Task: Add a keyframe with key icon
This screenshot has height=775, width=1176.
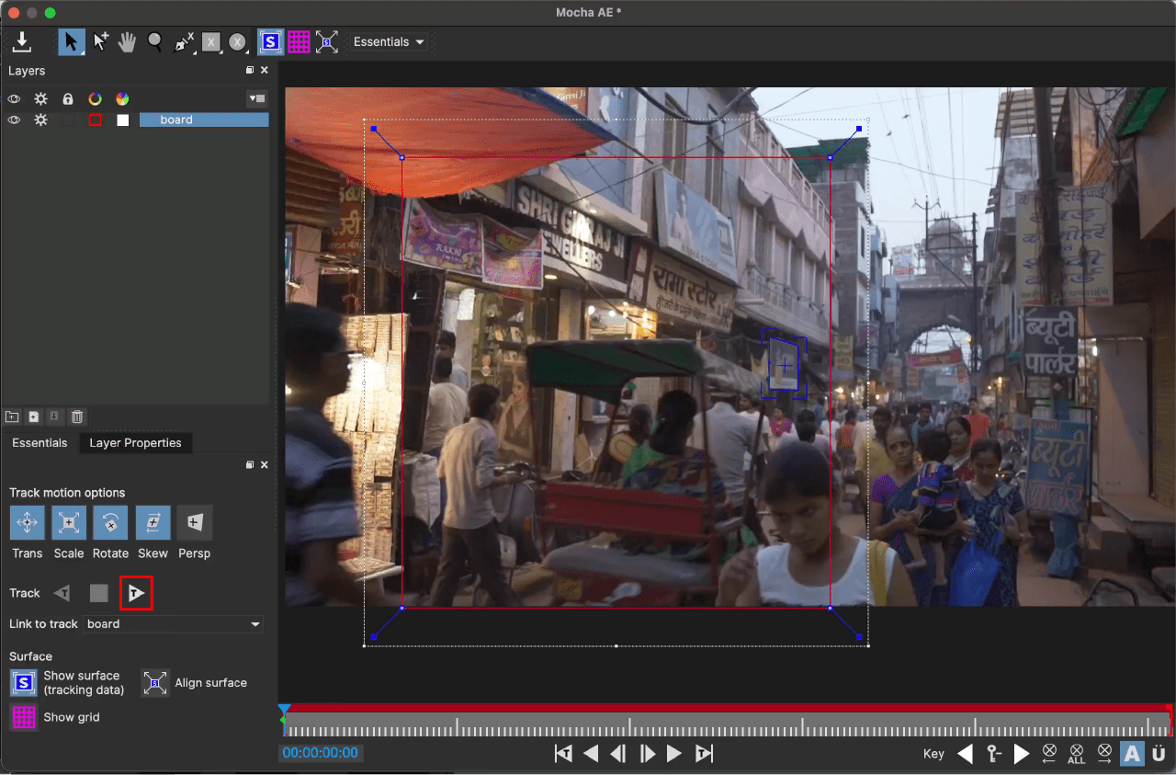Action: (994, 754)
